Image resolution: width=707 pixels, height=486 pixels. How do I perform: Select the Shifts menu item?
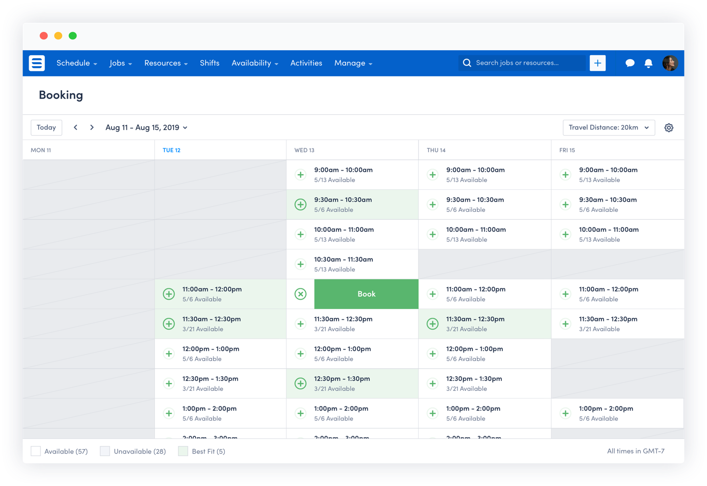[210, 63]
